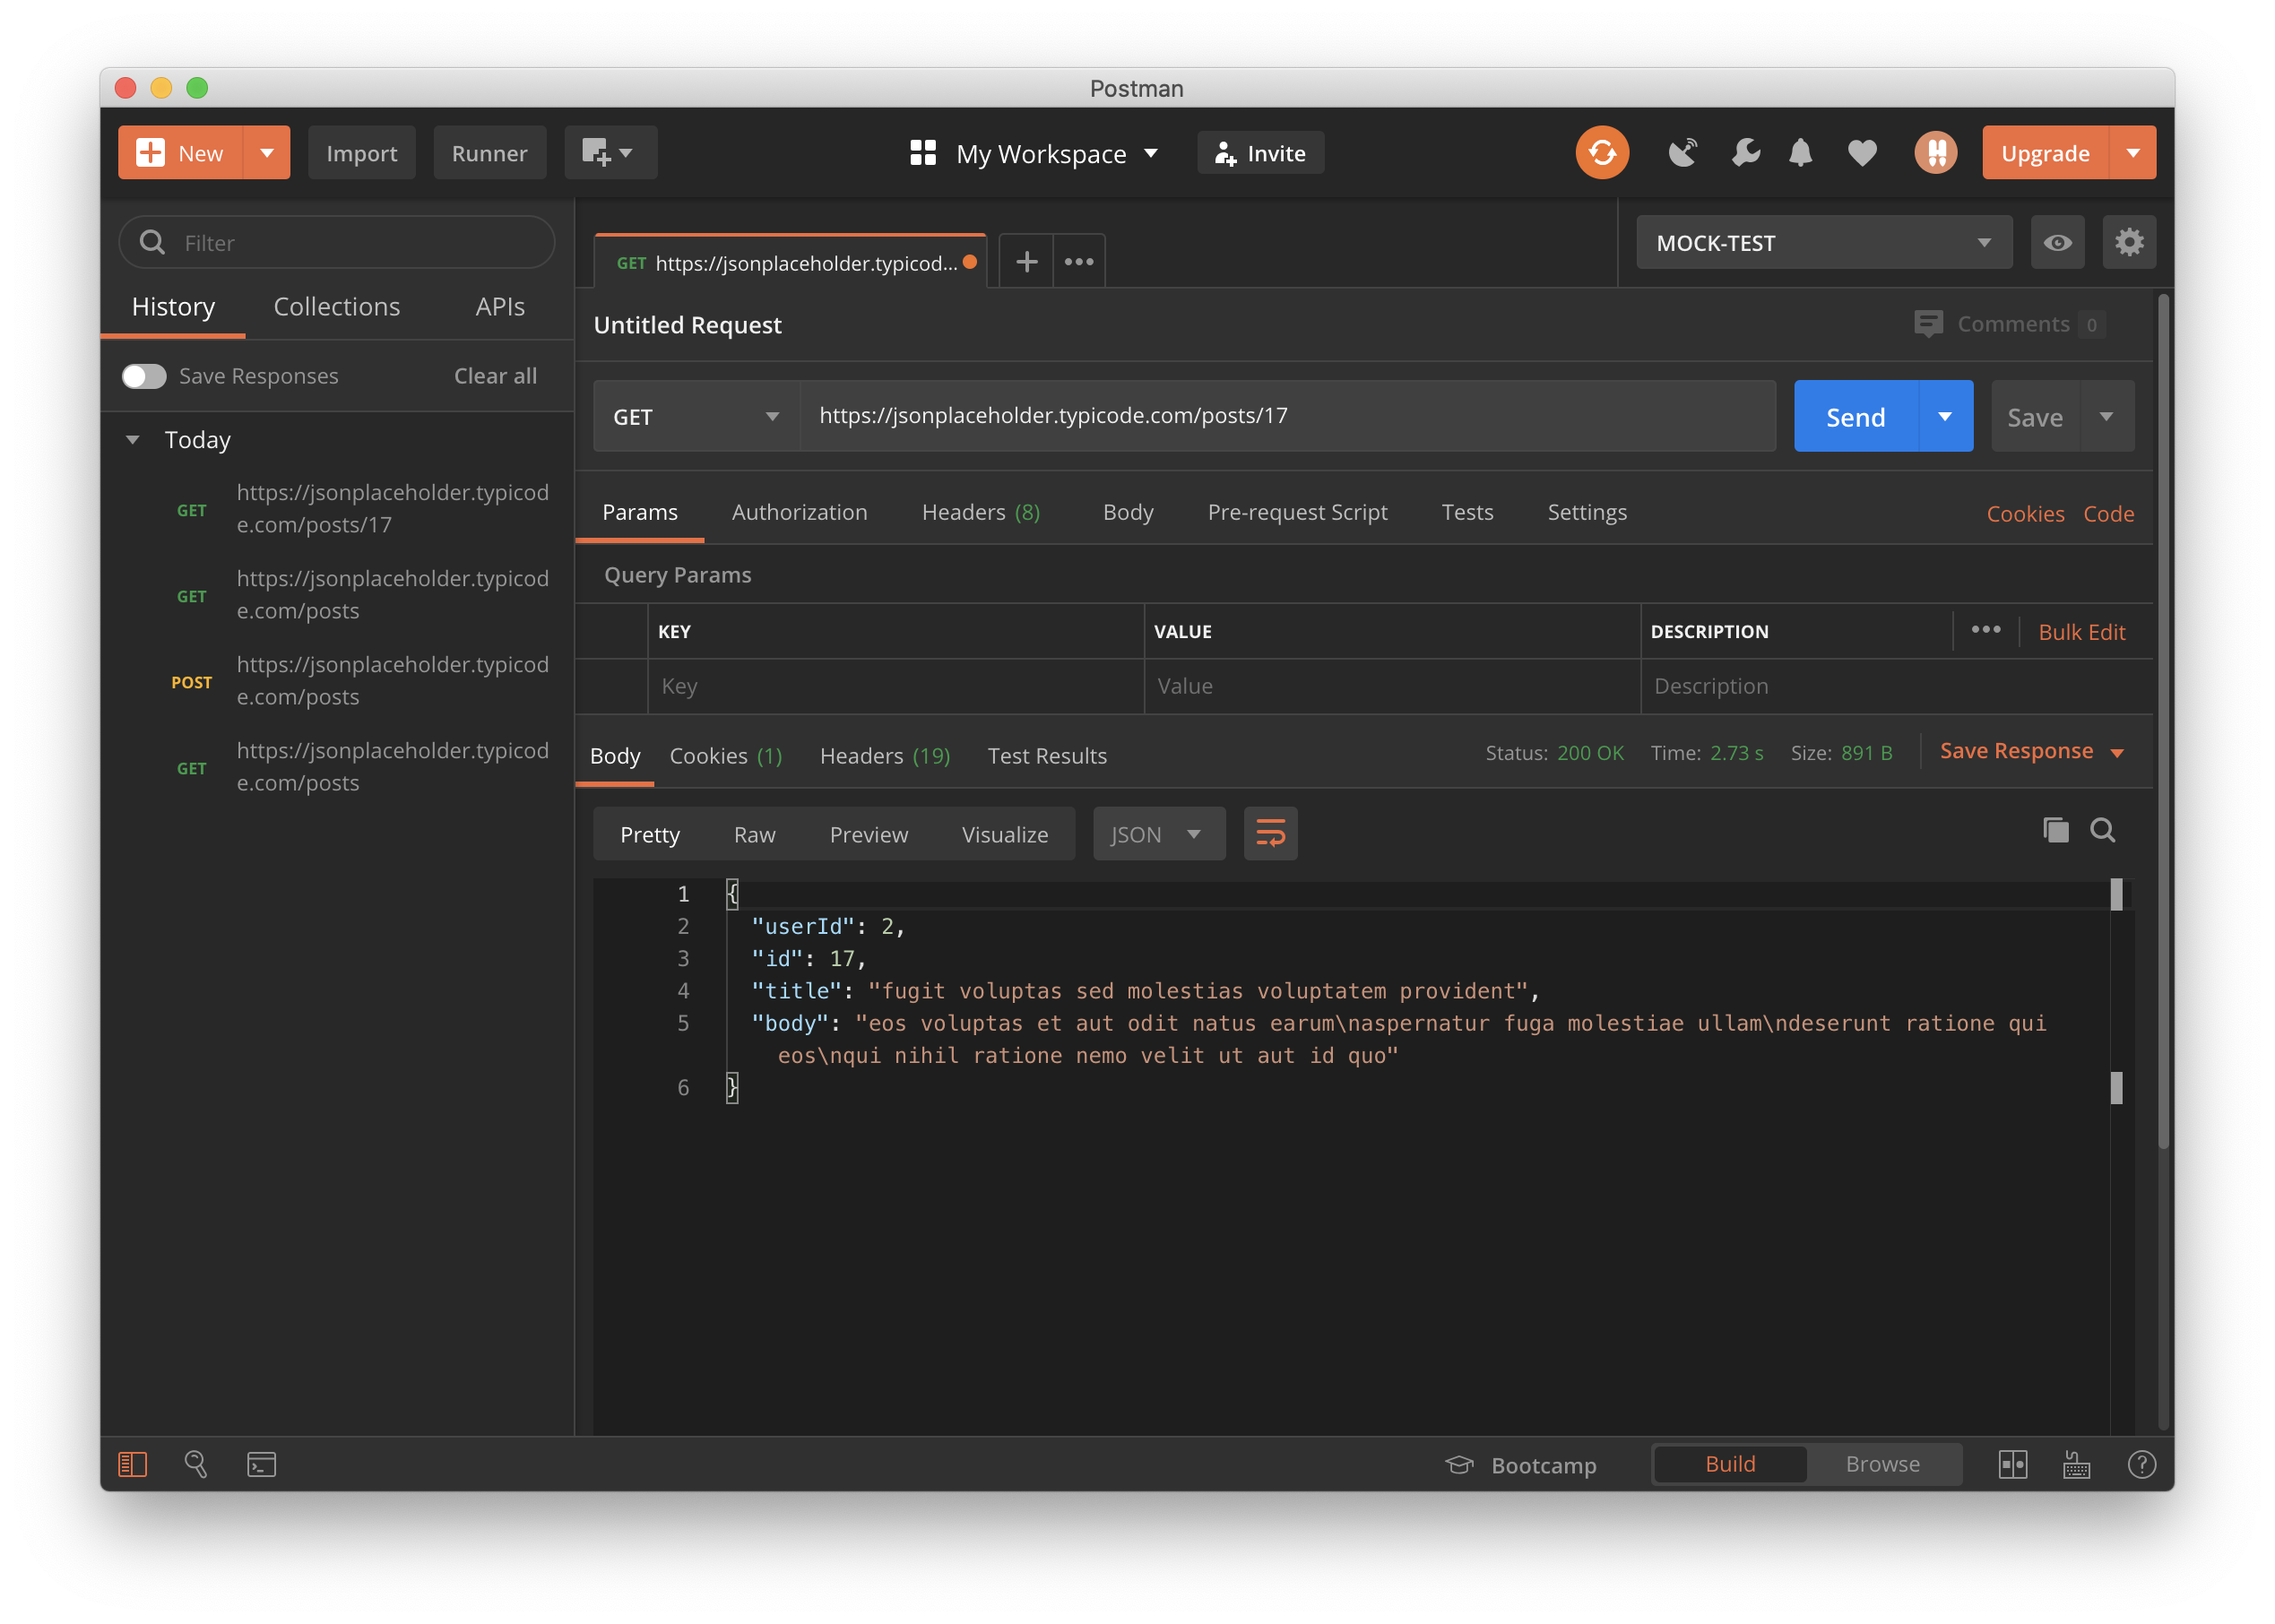Toggle sidebar with bottom-left panel icon

[x=133, y=1465]
